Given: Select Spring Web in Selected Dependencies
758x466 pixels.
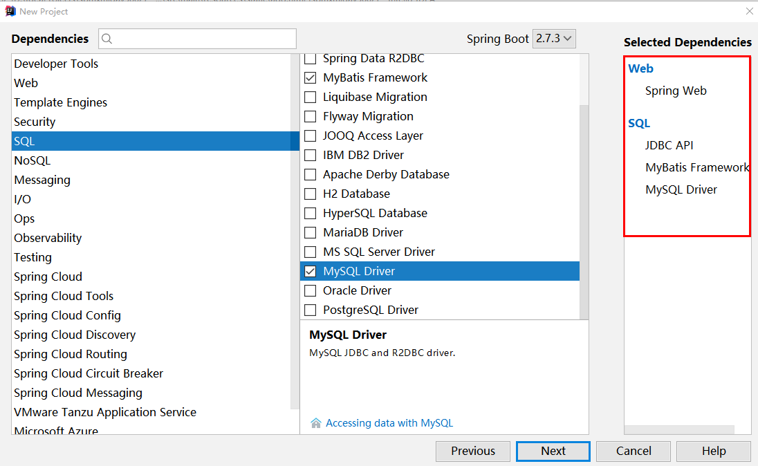Looking at the screenshot, I should [676, 91].
